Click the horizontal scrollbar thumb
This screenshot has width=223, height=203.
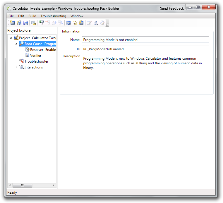tap(22, 185)
